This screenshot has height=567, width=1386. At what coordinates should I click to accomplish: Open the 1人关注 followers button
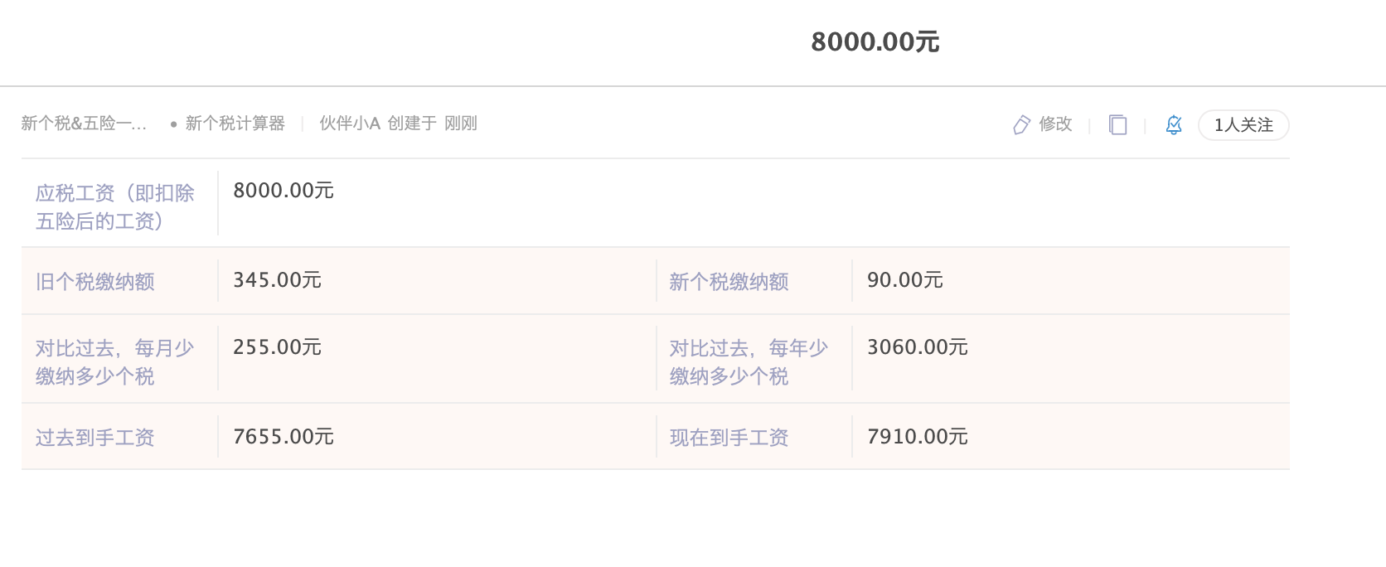coord(1243,125)
